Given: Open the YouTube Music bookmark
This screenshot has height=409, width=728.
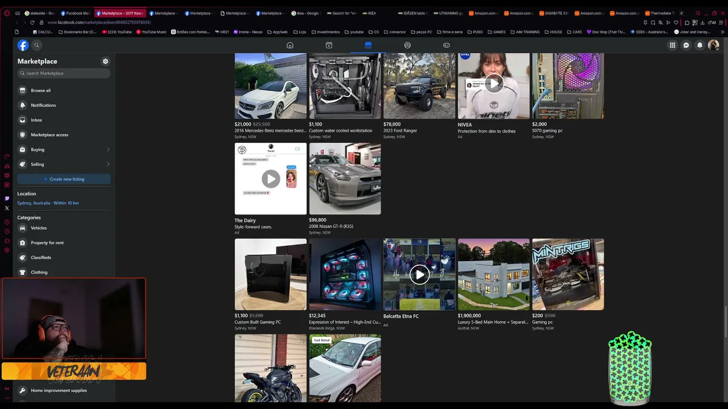Looking at the screenshot, I should point(151,32).
